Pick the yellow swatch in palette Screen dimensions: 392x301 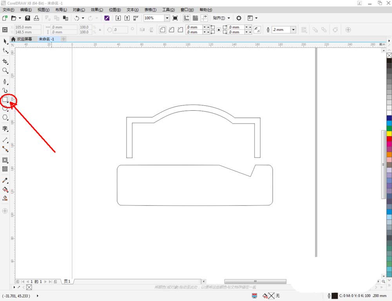[x=389, y=133]
